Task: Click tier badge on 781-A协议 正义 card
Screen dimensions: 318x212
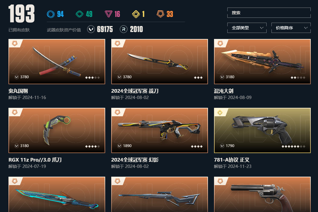Action: [x=220, y=112]
